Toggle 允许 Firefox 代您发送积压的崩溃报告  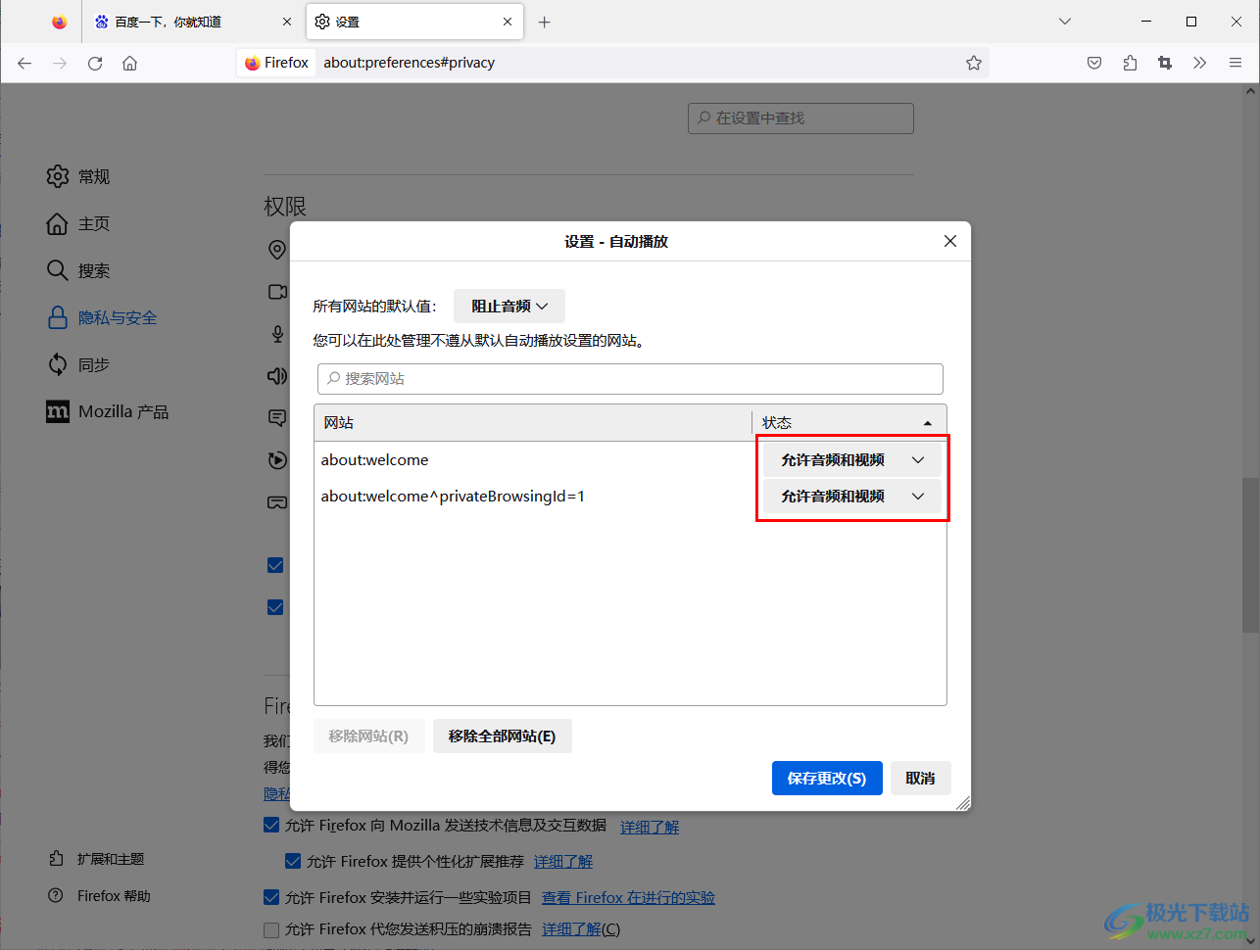coord(271,929)
